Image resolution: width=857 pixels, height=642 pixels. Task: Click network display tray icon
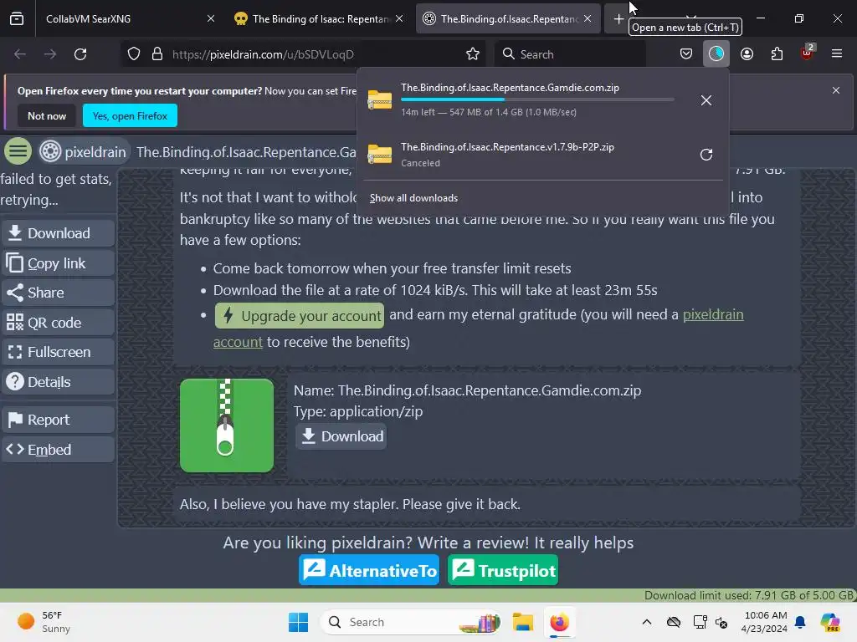[x=700, y=622]
